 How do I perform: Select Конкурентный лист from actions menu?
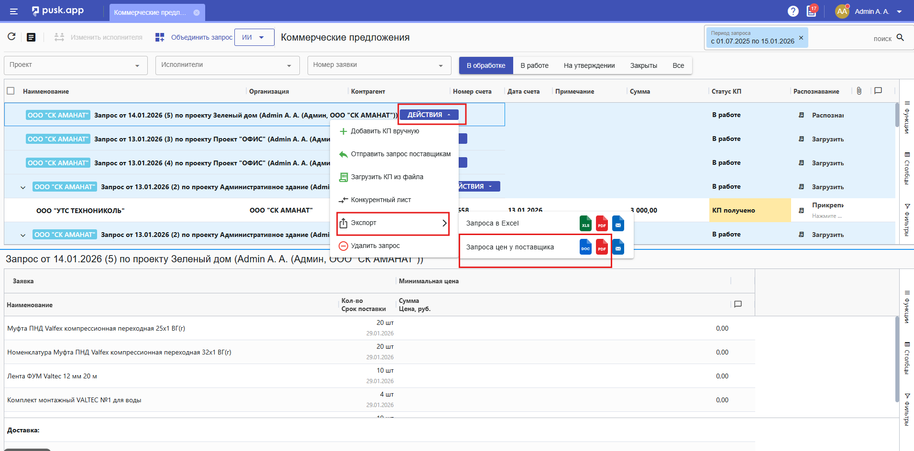coord(381,200)
